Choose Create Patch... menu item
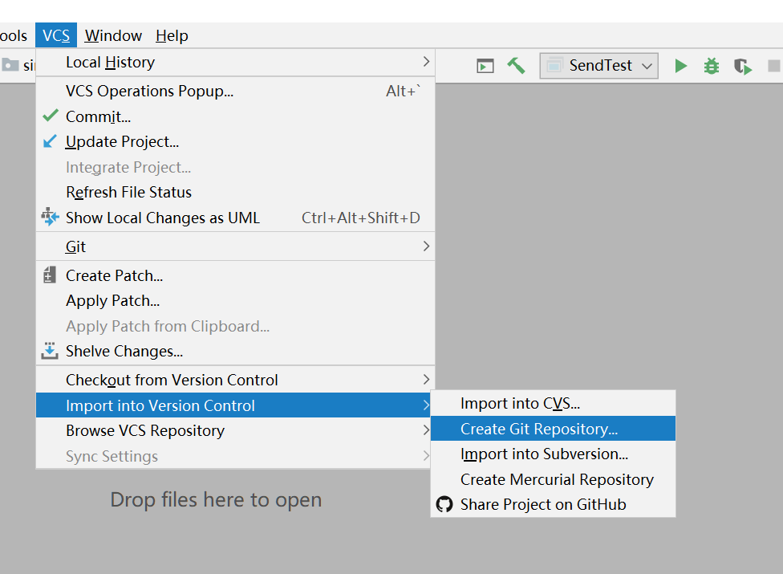The image size is (783, 574). (235, 275)
